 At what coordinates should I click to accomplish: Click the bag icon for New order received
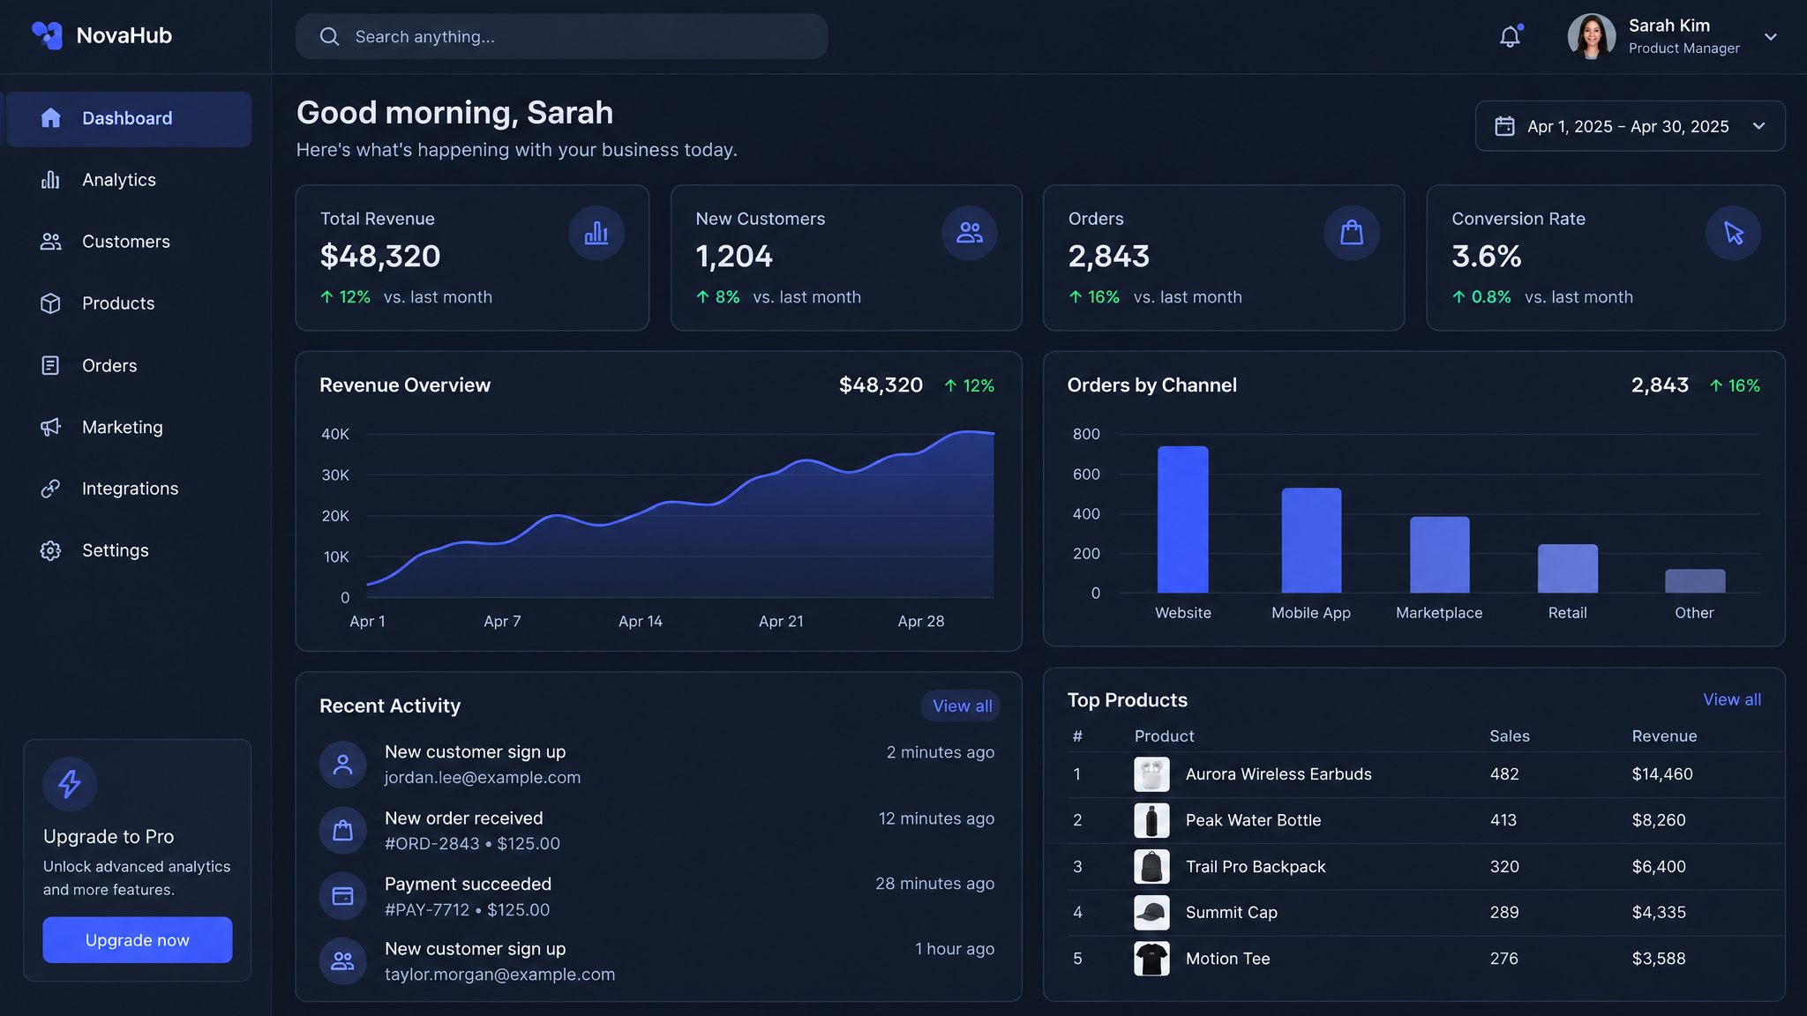[x=342, y=831]
